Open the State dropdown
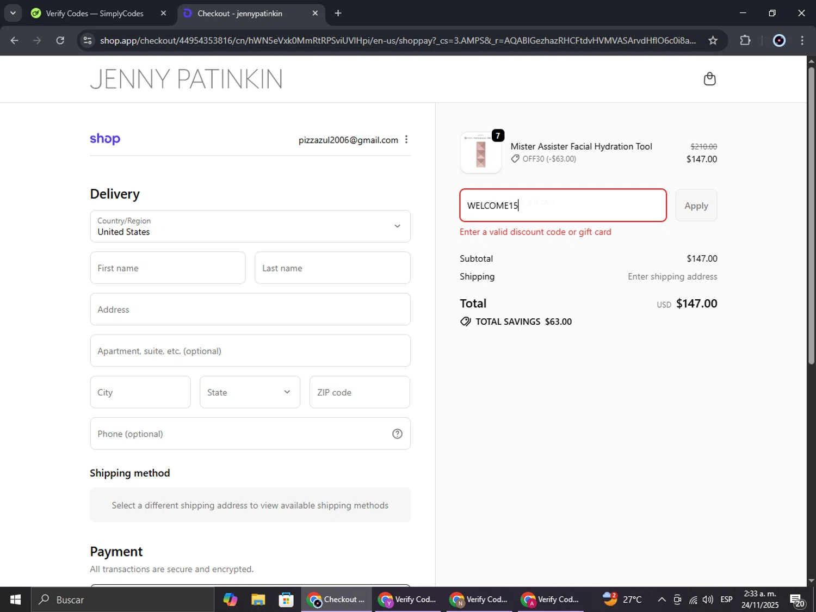Image resolution: width=816 pixels, height=612 pixels. point(250,392)
